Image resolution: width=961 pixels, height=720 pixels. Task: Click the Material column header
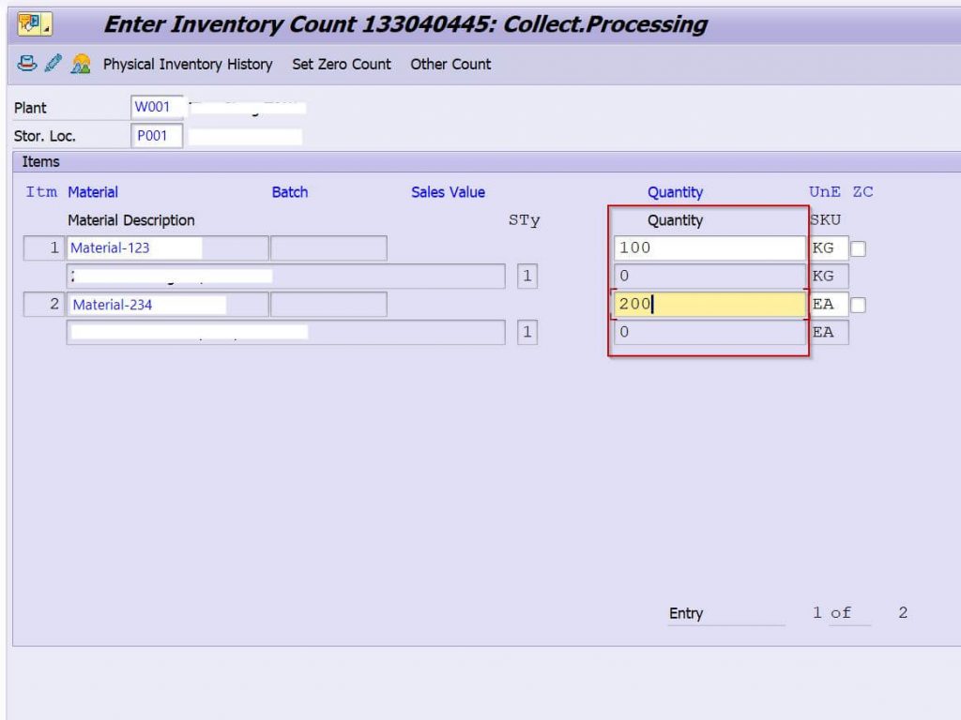click(x=93, y=192)
